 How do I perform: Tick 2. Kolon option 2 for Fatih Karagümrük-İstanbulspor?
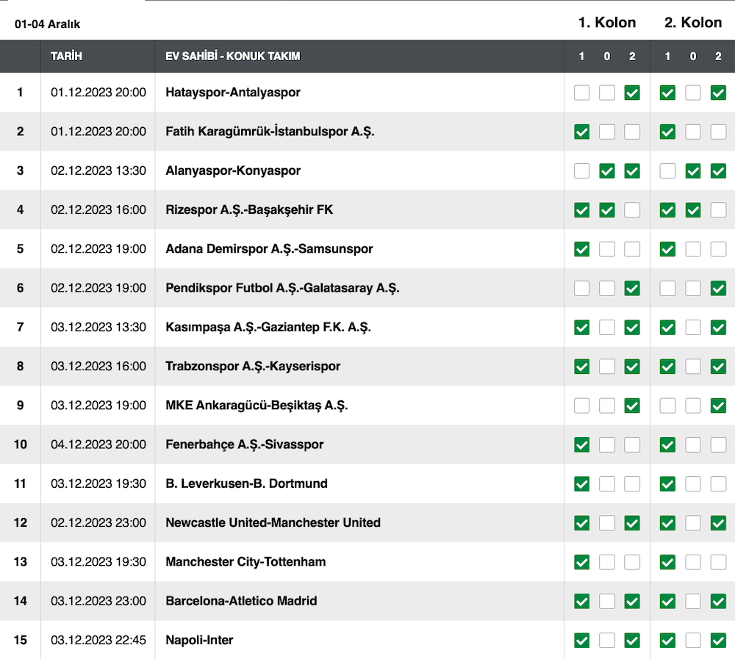[718, 132]
